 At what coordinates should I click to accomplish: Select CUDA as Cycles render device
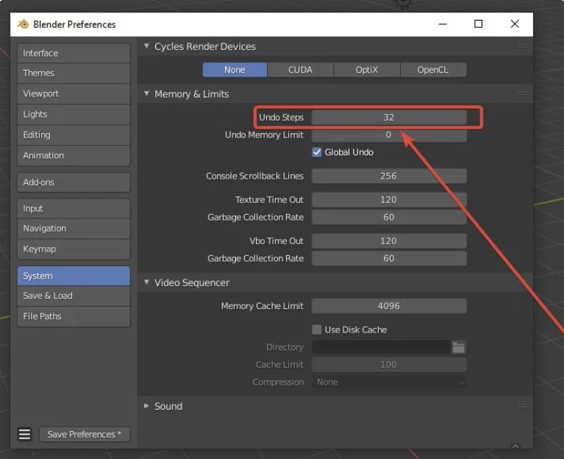[300, 70]
